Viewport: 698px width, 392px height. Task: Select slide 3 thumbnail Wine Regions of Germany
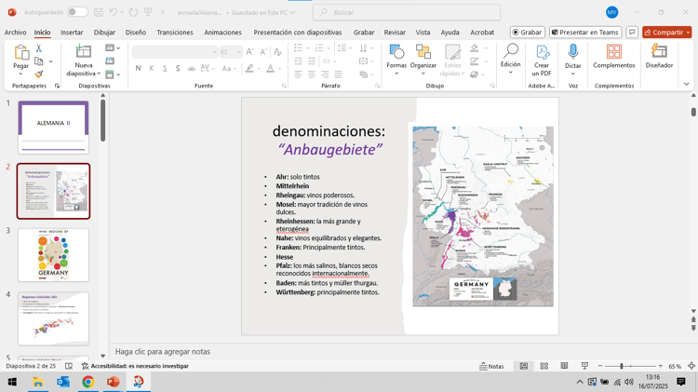point(53,255)
